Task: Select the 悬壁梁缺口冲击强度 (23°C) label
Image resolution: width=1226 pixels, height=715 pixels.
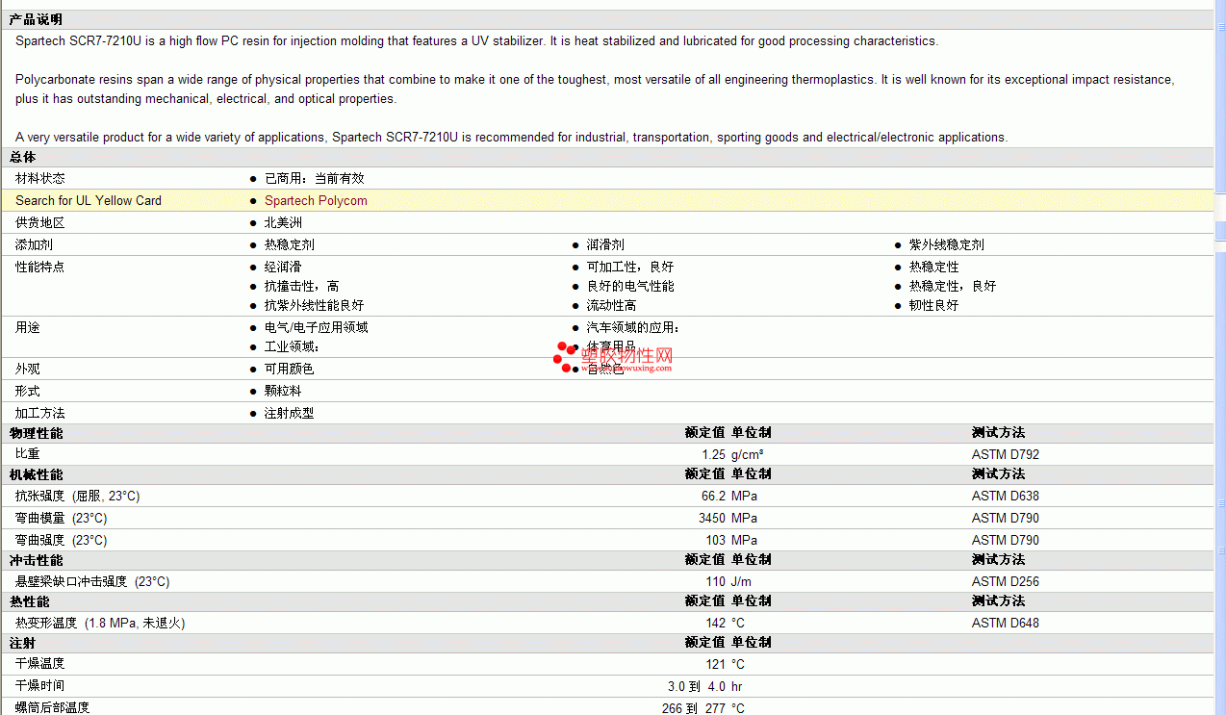Action: (92, 581)
